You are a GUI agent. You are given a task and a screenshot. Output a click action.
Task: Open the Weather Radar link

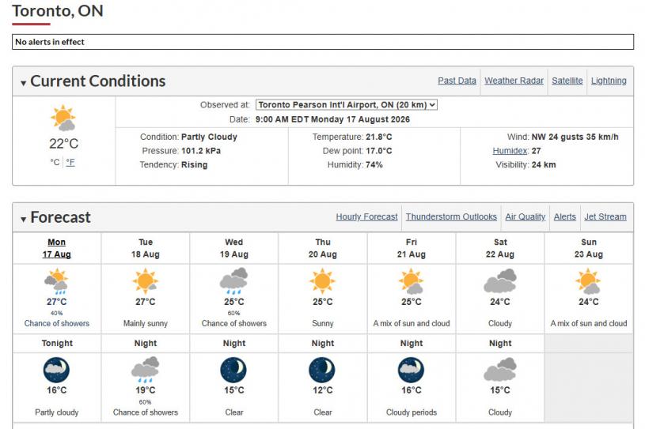514,81
